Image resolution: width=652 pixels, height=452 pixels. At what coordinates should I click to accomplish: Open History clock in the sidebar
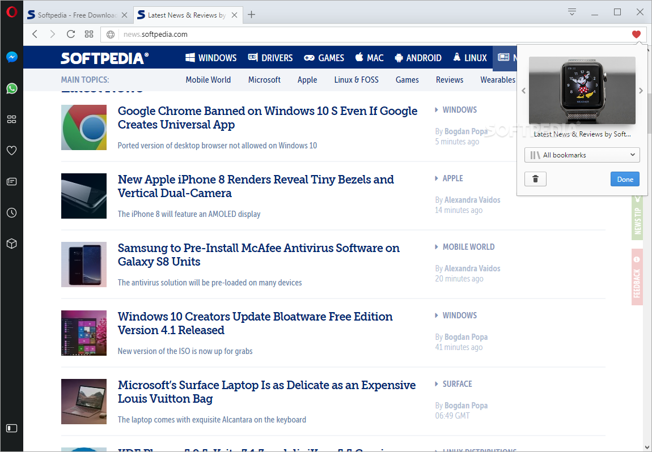click(12, 213)
